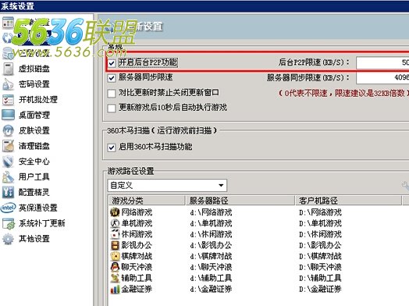Toggle 开启后台P2P功能 checkbox
The width and height of the screenshot is (409, 306).
pyautogui.click(x=112, y=63)
